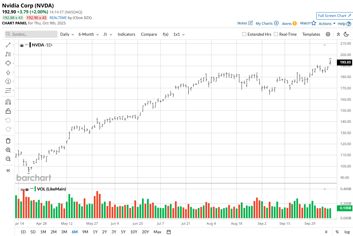
Task: Open the Compare menu
Action: [x=149, y=34]
